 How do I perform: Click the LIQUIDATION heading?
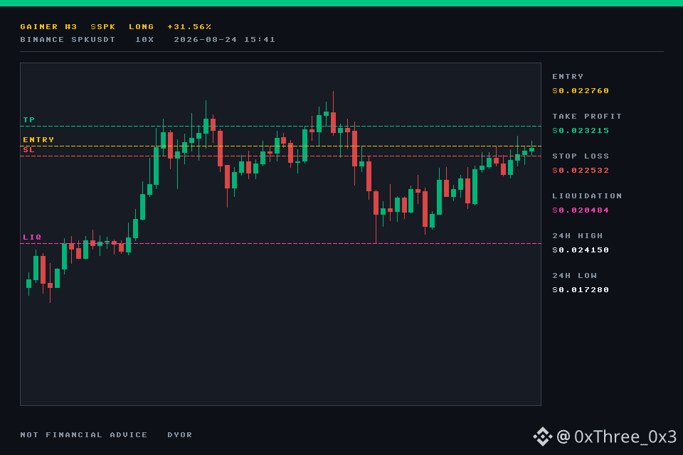587,196
